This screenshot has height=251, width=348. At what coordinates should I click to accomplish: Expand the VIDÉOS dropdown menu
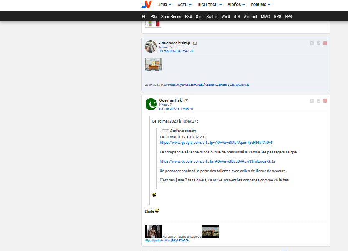coord(236,5)
